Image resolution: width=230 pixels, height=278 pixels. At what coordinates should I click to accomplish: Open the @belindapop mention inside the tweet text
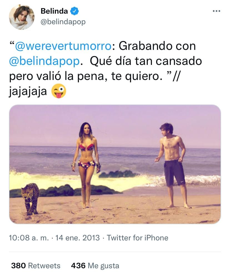pos(44,61)
